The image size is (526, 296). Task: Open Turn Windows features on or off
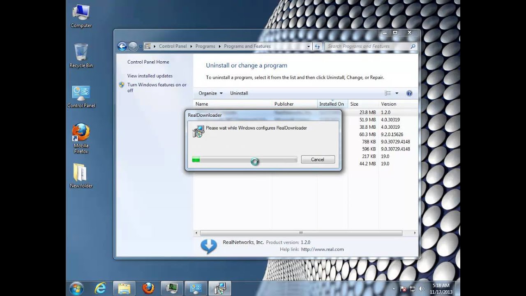click(157, 88)
